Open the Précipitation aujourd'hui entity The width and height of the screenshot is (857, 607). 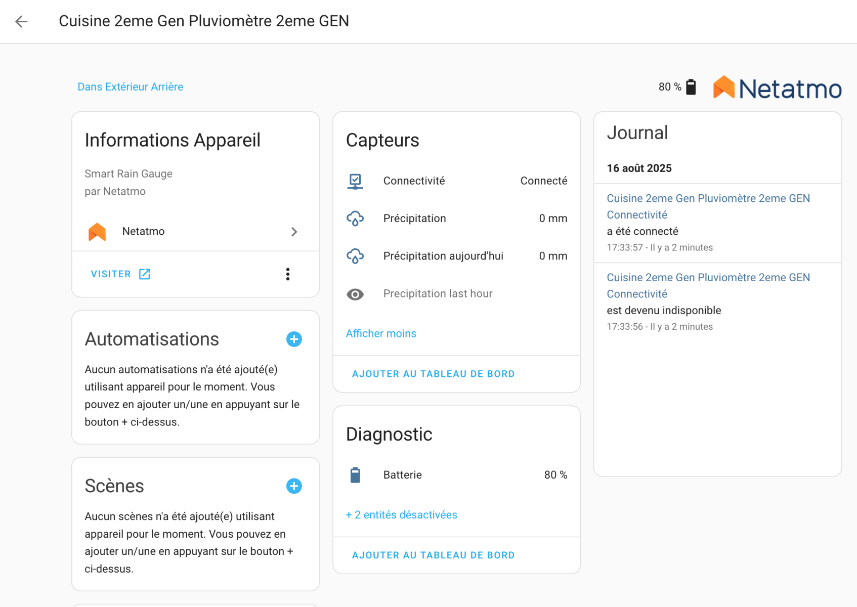[456, 256]
